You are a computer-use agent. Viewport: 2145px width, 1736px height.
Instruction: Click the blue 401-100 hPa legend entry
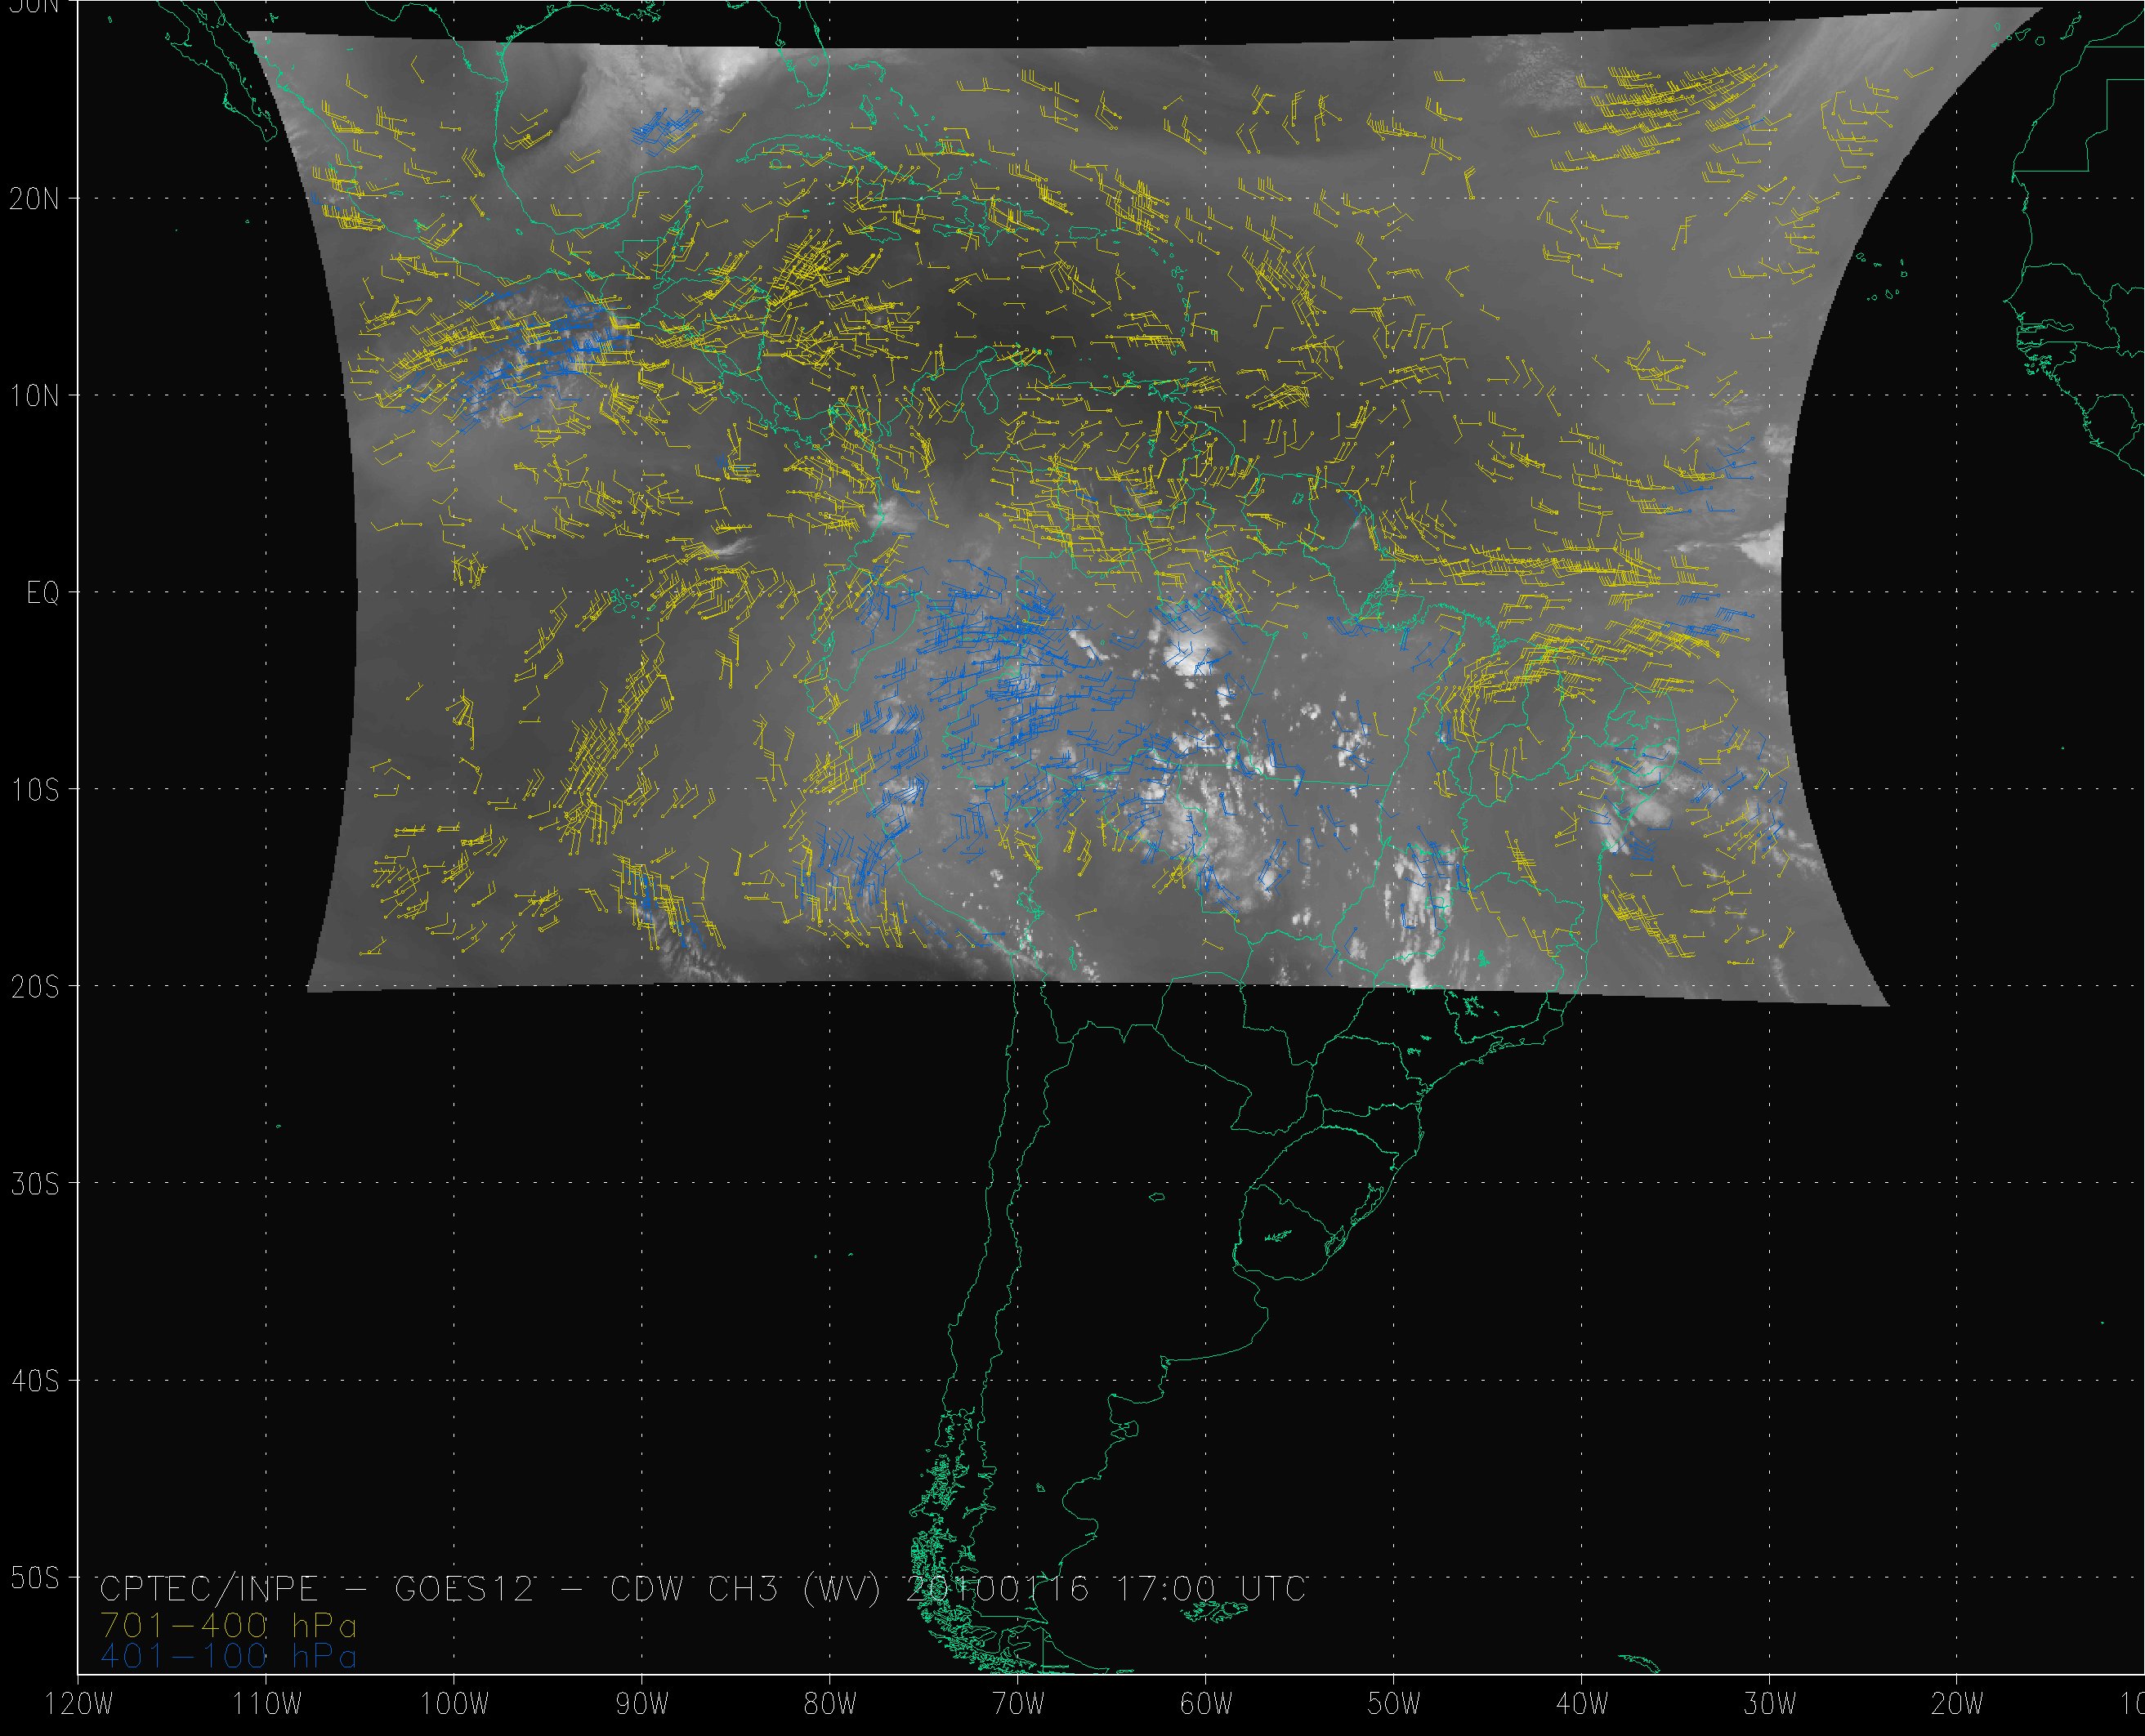[x=228, y=1657]
